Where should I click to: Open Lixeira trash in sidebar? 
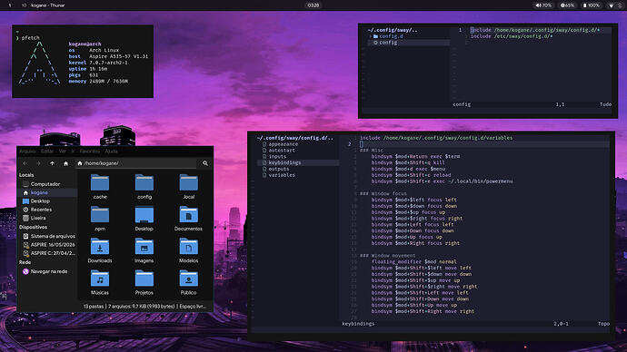pyautogui.click(x=47, y=218)
